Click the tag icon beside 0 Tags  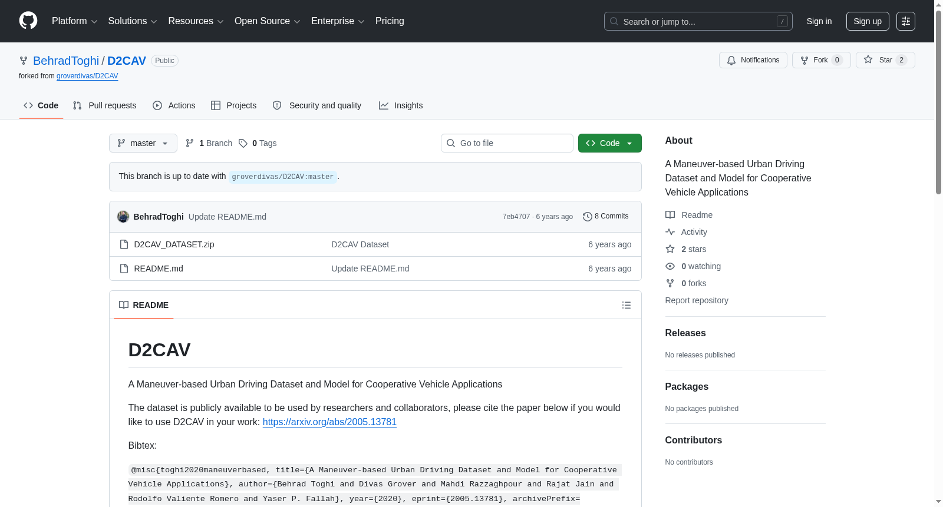(x=243, y=143)
